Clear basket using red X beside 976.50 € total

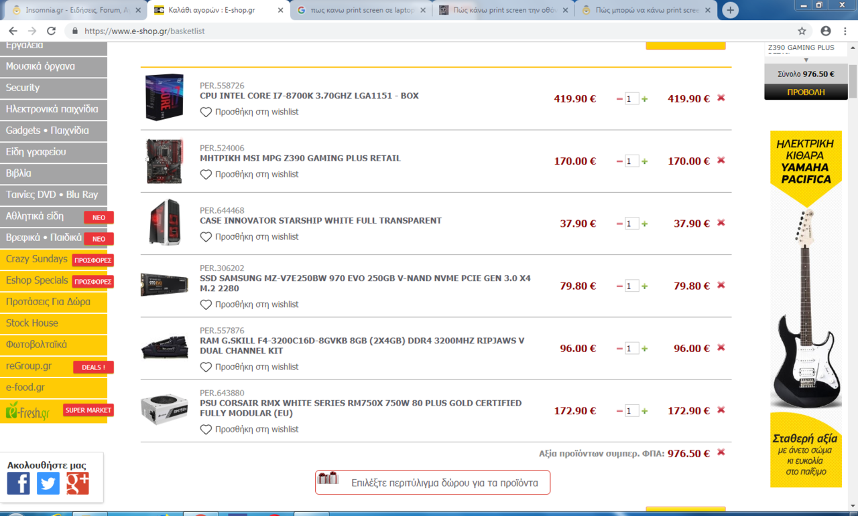[721, 452]
